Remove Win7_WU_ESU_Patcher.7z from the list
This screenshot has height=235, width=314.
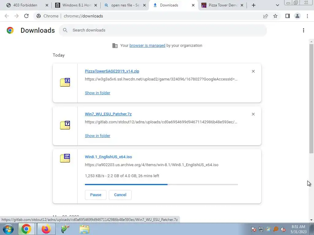coord(253,114)
